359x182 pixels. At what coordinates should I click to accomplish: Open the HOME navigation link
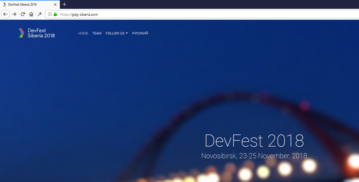[83, 33]
